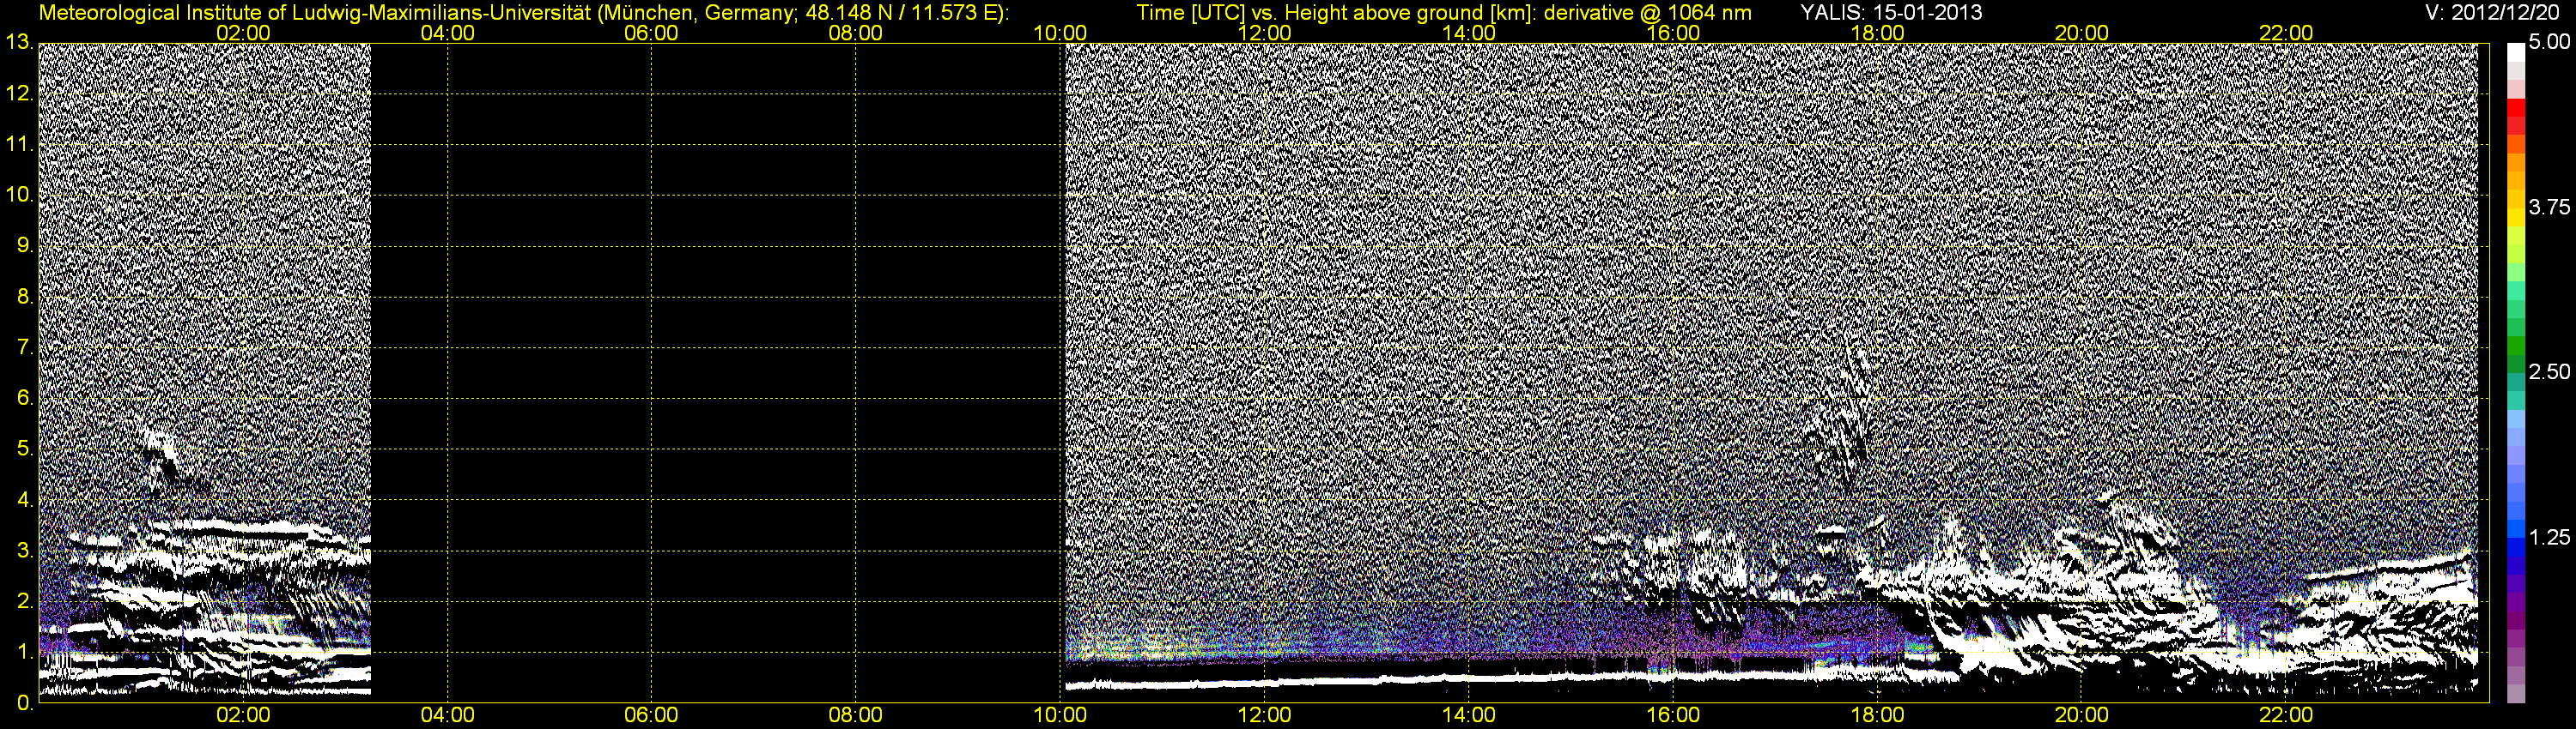Click the 04:00 label on the top time axis

pos(447,33)
